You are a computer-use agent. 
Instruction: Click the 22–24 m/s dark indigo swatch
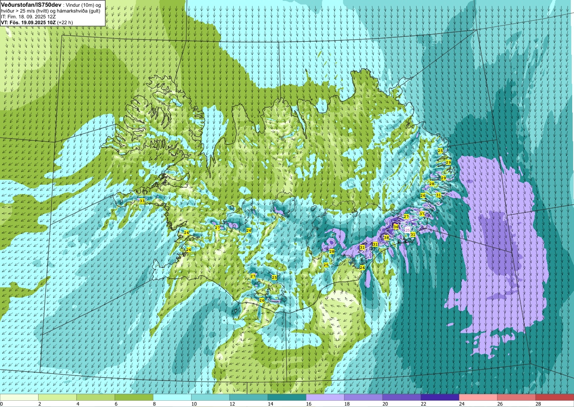(x=440, y=397)
